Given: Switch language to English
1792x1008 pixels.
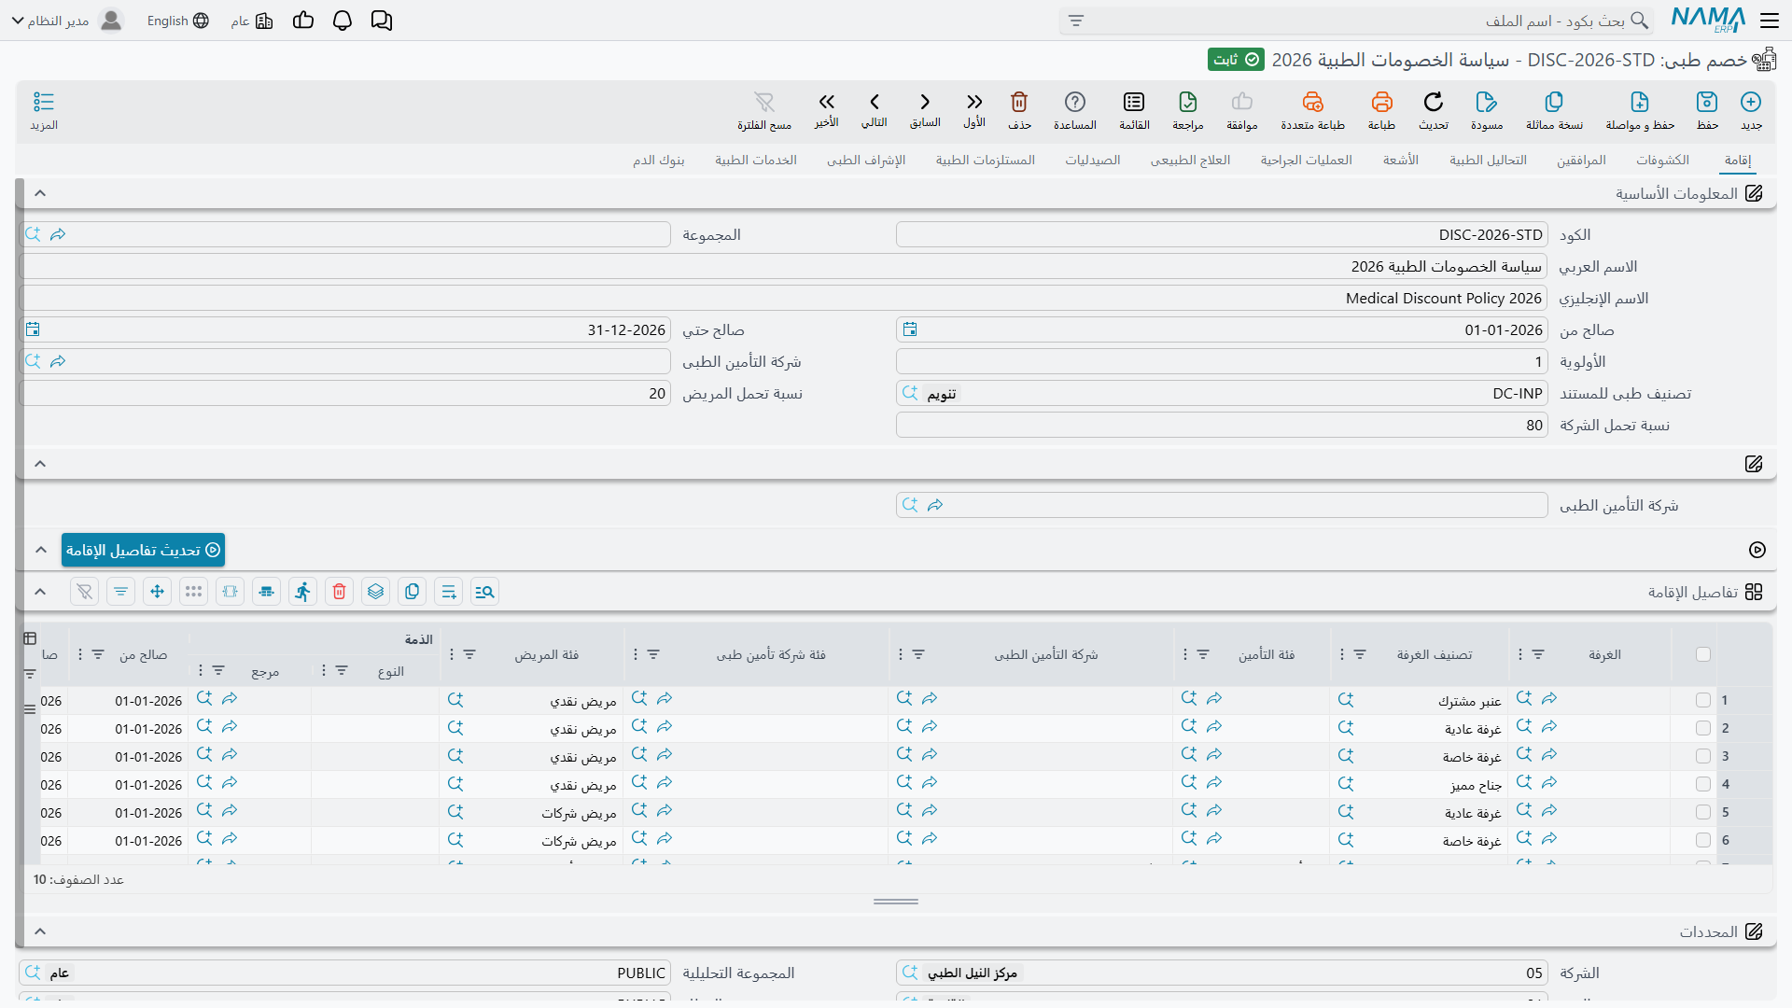Looking at the screenshot, I should tap(177, 21).
